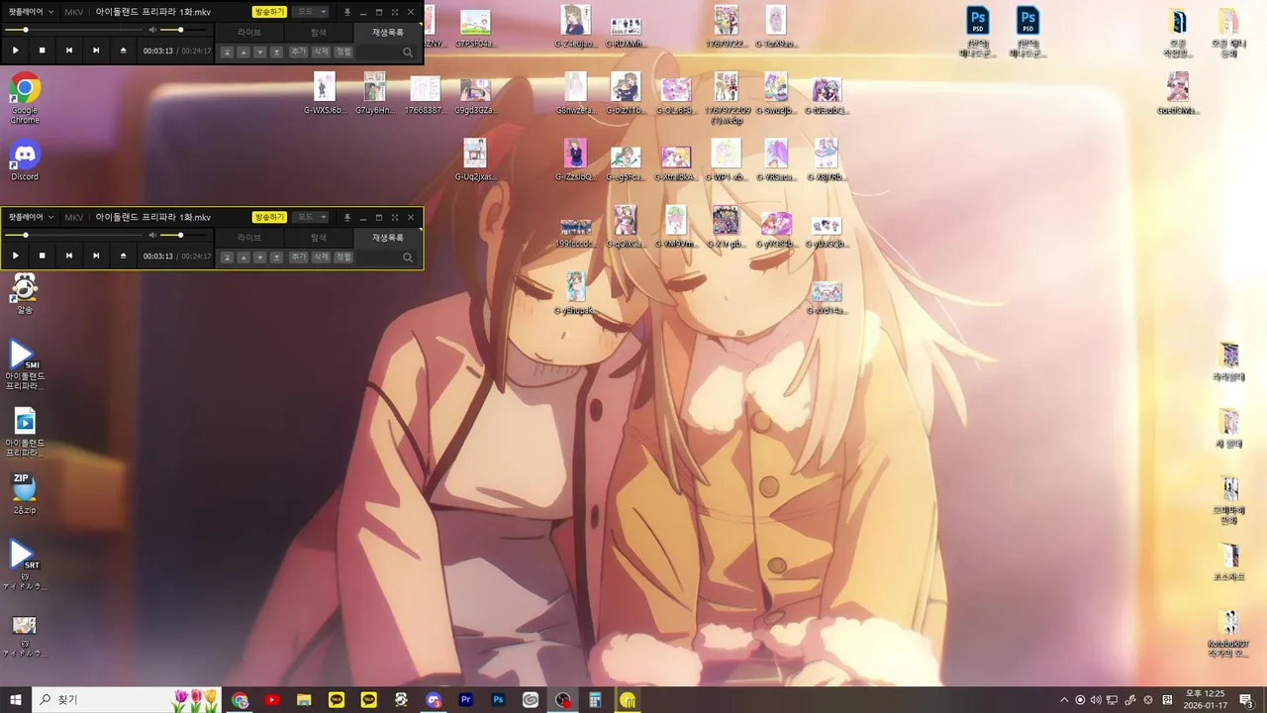Select the Google Chrome desktop shortcut
This screenshot has width=1267, height=713.
tap(25, 97)
